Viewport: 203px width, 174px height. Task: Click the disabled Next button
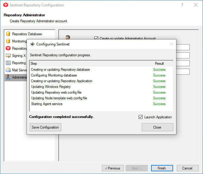pyautogui.click(x=137, y=168)
